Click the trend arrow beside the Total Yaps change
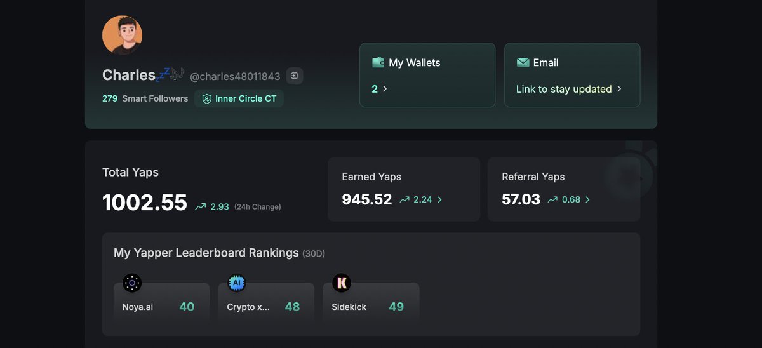The height and width of the screenshot is (348, 762). tap(201, 206)
